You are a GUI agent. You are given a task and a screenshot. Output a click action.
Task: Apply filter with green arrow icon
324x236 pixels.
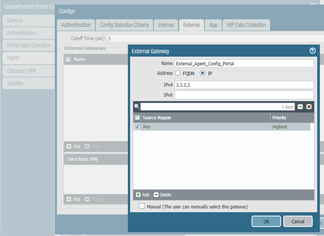click(300, 106)
